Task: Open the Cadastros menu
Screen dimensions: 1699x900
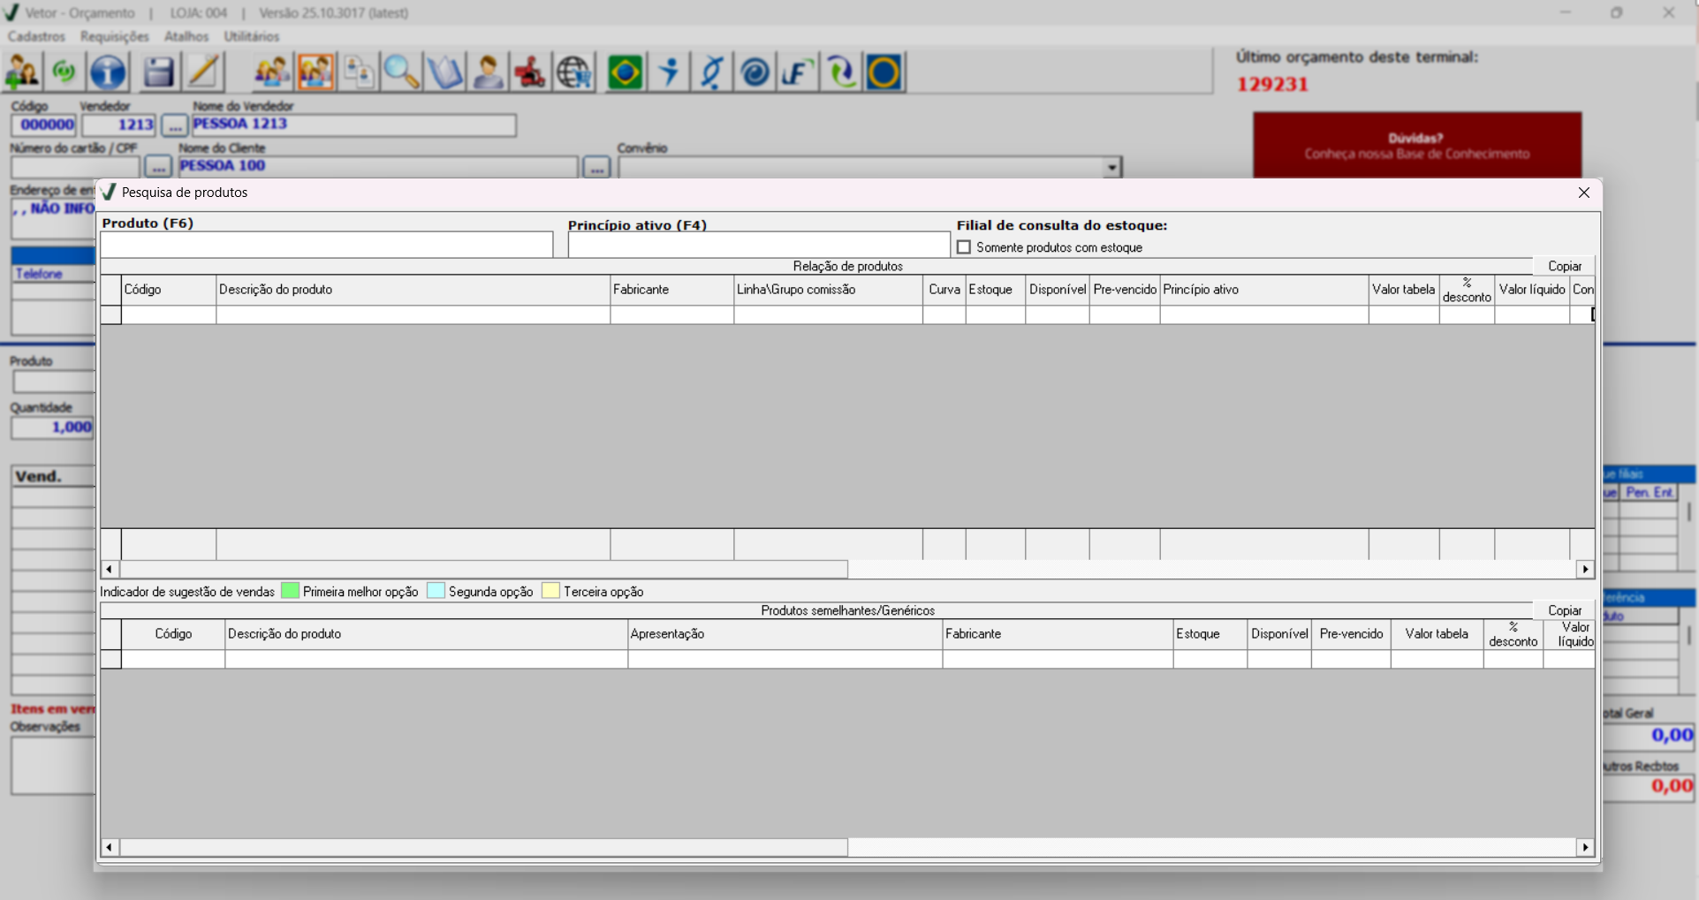Action: 36,36
